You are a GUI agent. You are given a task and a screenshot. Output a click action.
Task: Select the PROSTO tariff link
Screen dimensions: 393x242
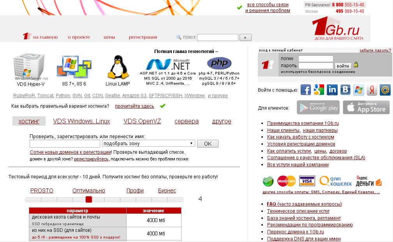[x=42, y=190]
